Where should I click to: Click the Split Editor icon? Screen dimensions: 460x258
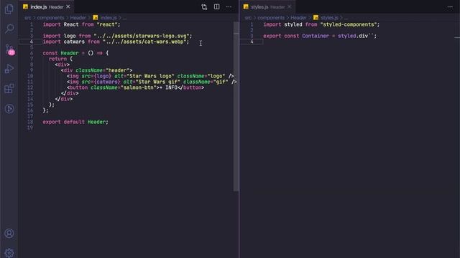click(x=216, y=6)
